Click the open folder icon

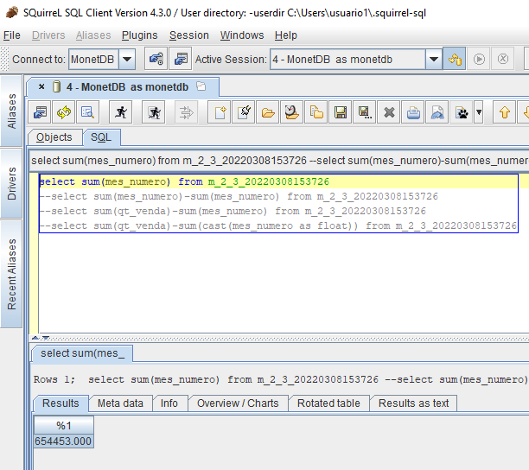click(x=268, y=112)
